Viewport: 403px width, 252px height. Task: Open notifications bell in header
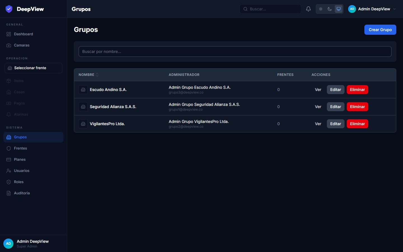[308, 9]
